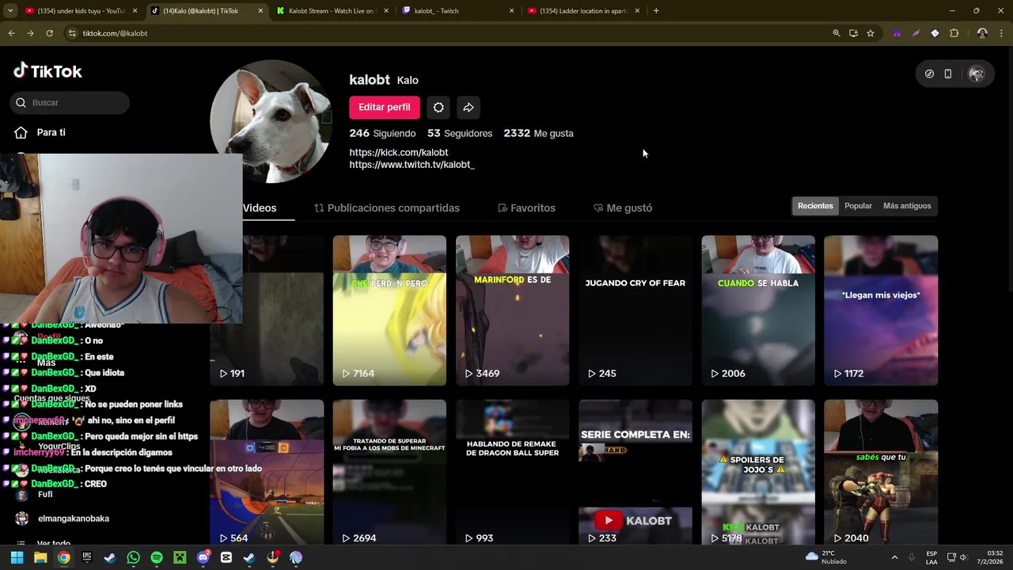The image size is (1013, 570).
Task: Open Dragon Ball Super remake video
Action: pos(512,472)
